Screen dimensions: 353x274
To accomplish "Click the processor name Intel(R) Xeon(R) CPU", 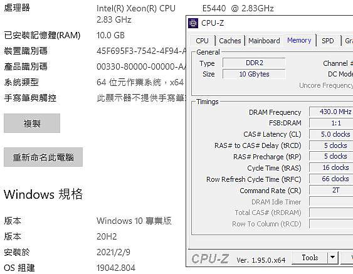I will pyautogui.click(x=136, y=9).
